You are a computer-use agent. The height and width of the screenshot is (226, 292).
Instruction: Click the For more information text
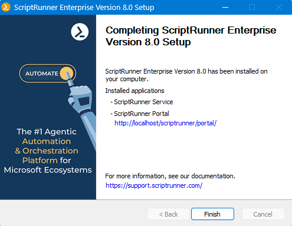pos(170,176)
